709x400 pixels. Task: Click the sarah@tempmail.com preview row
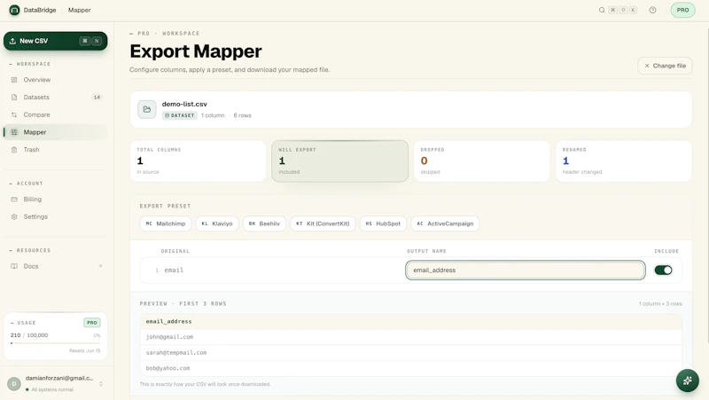point(410,352)
